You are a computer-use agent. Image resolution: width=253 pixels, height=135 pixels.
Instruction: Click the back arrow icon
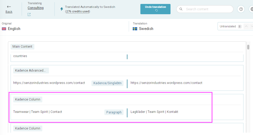pos(9,7)
